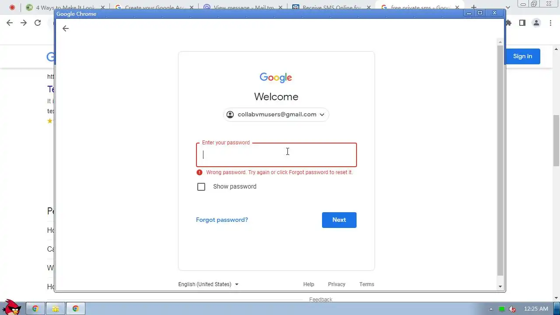The width and height of the screenshot is (560, 315).
Task: Open the first Chrome taskbar icon
Action: [35, 309]
